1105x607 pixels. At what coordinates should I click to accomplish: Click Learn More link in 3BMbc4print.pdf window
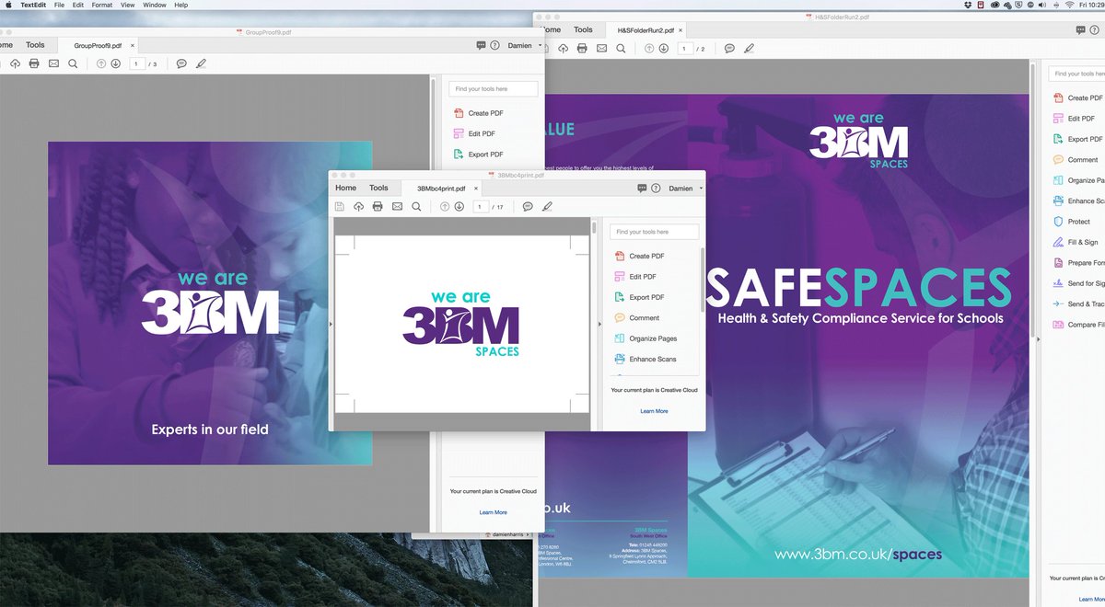click(x=654, y=411)
